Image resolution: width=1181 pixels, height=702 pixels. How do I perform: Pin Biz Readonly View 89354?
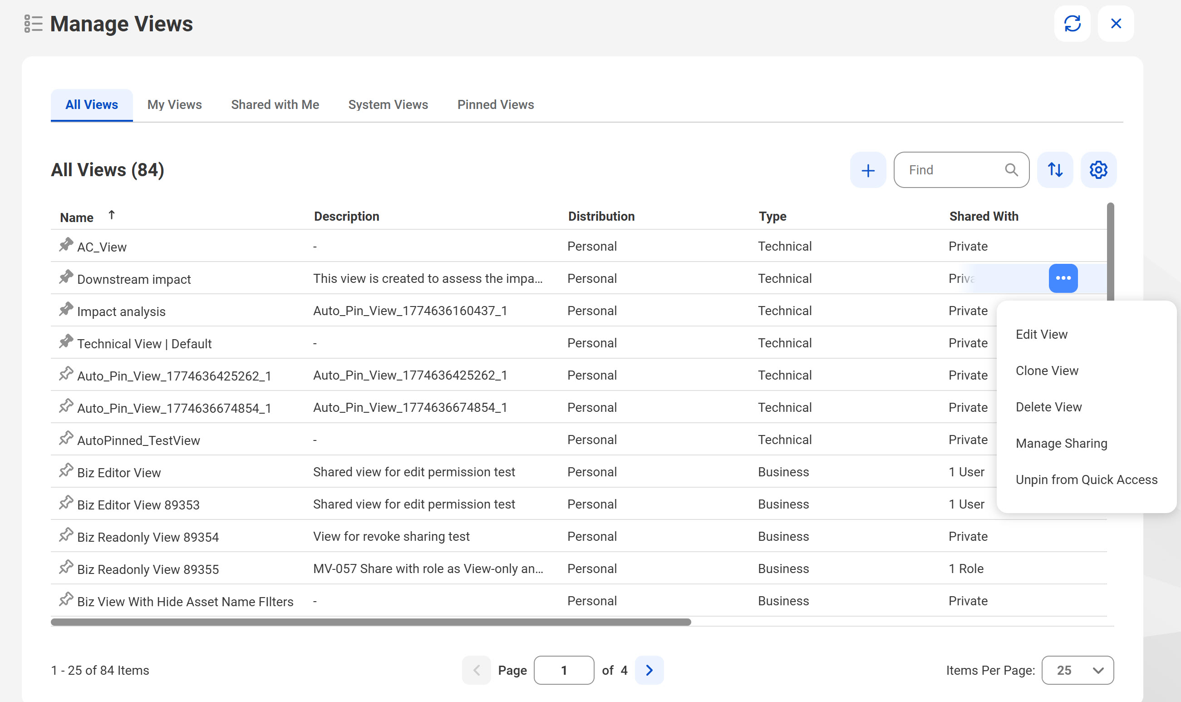66,535
